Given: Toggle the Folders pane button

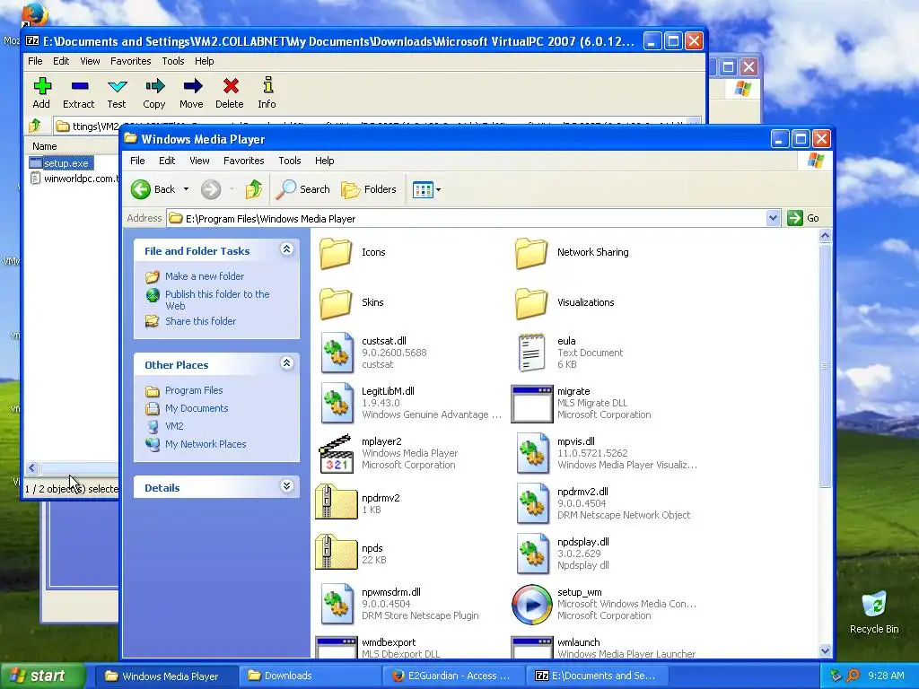Looking at the screenshot, I should click(x=369, y=189).
